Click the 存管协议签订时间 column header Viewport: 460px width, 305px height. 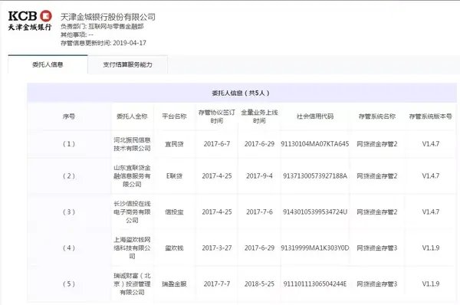click(217, 116)
